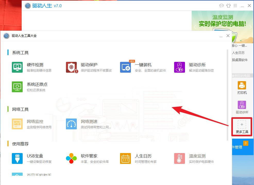The height and width of the screenshot is (185, 254).
Task: Close the 驱动人生工具大全 window
Action: coord(228,36)
